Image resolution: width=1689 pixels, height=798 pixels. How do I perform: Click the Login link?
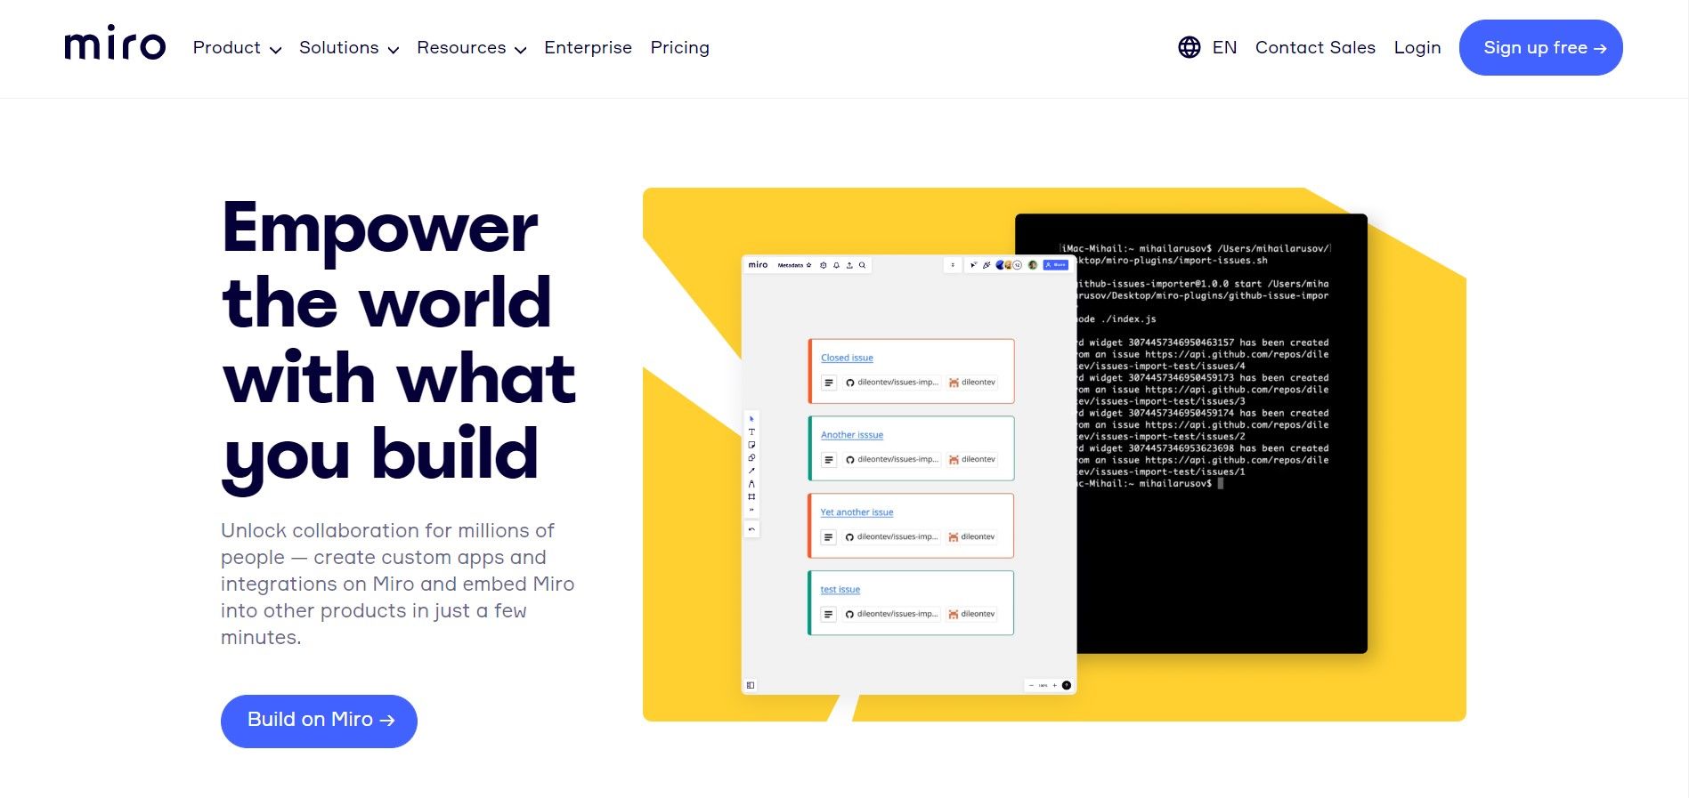[1417, 48]
